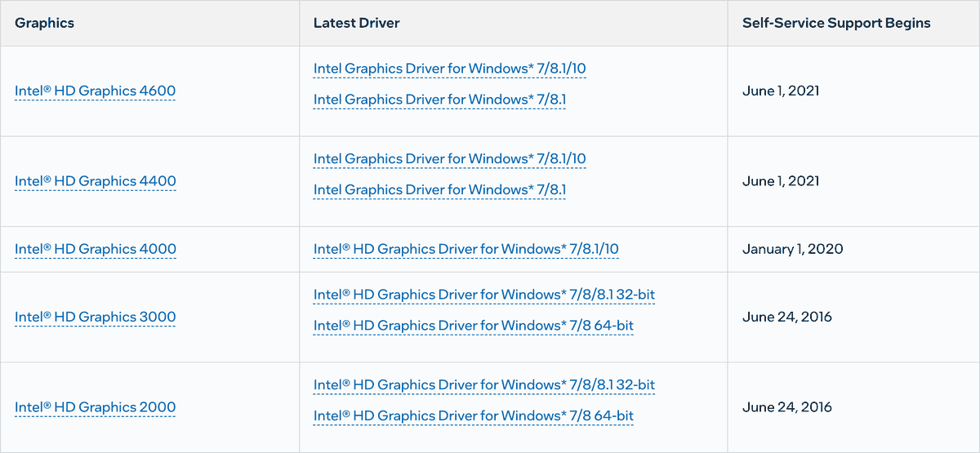The height and width of the screenshot is (453, 980).
Task: Open Windows 7/8.1 driver for HD Graphics 4600
Action: pos(439,100)
